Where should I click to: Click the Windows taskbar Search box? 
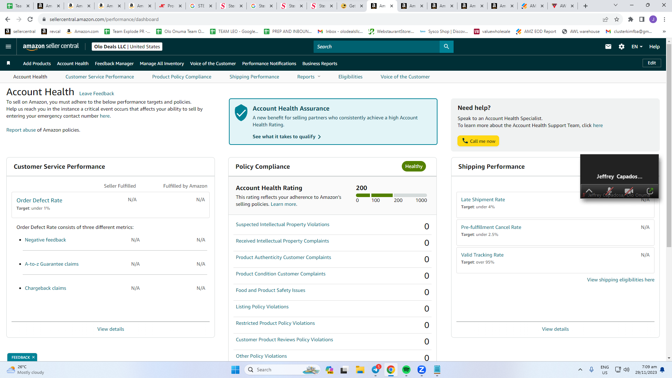283,370
